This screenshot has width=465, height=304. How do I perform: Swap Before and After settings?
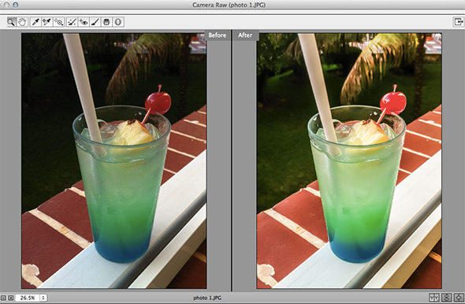click(x=446, y=298)
